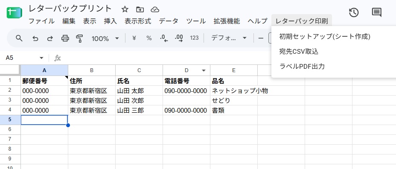The width and height of the screenshot is (396, 169).
Task: Select row 8 header
Action: click(x=10, y=149)
